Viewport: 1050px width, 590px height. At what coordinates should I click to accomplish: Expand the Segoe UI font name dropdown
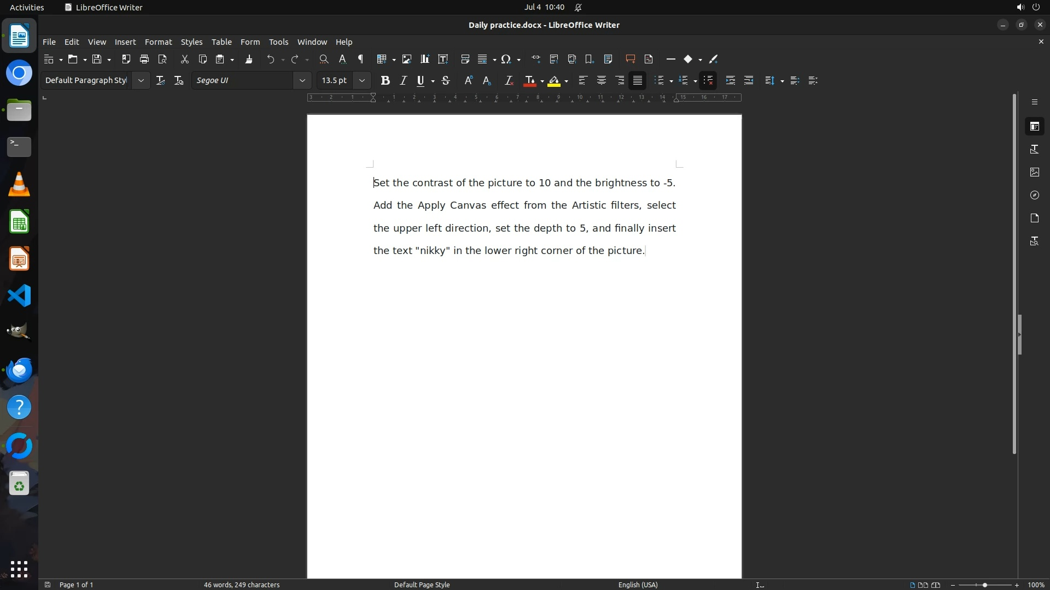[x=302, y=80]
